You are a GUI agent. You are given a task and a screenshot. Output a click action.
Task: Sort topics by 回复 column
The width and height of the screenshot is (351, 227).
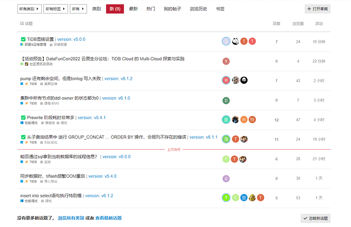pyautogui.click(x=277, y=24)
